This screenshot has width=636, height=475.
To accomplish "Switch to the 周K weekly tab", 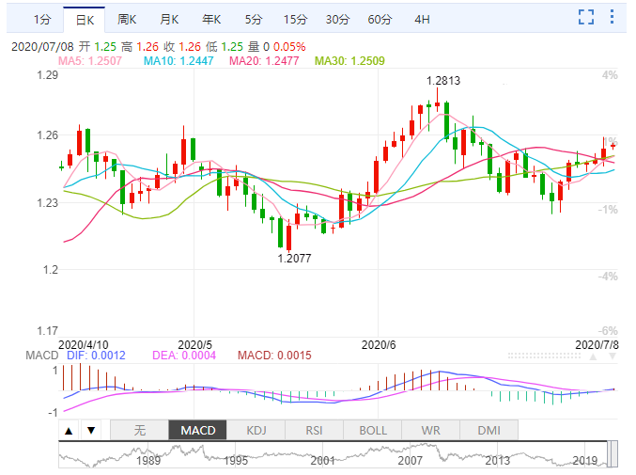I will tap(127, 20).
